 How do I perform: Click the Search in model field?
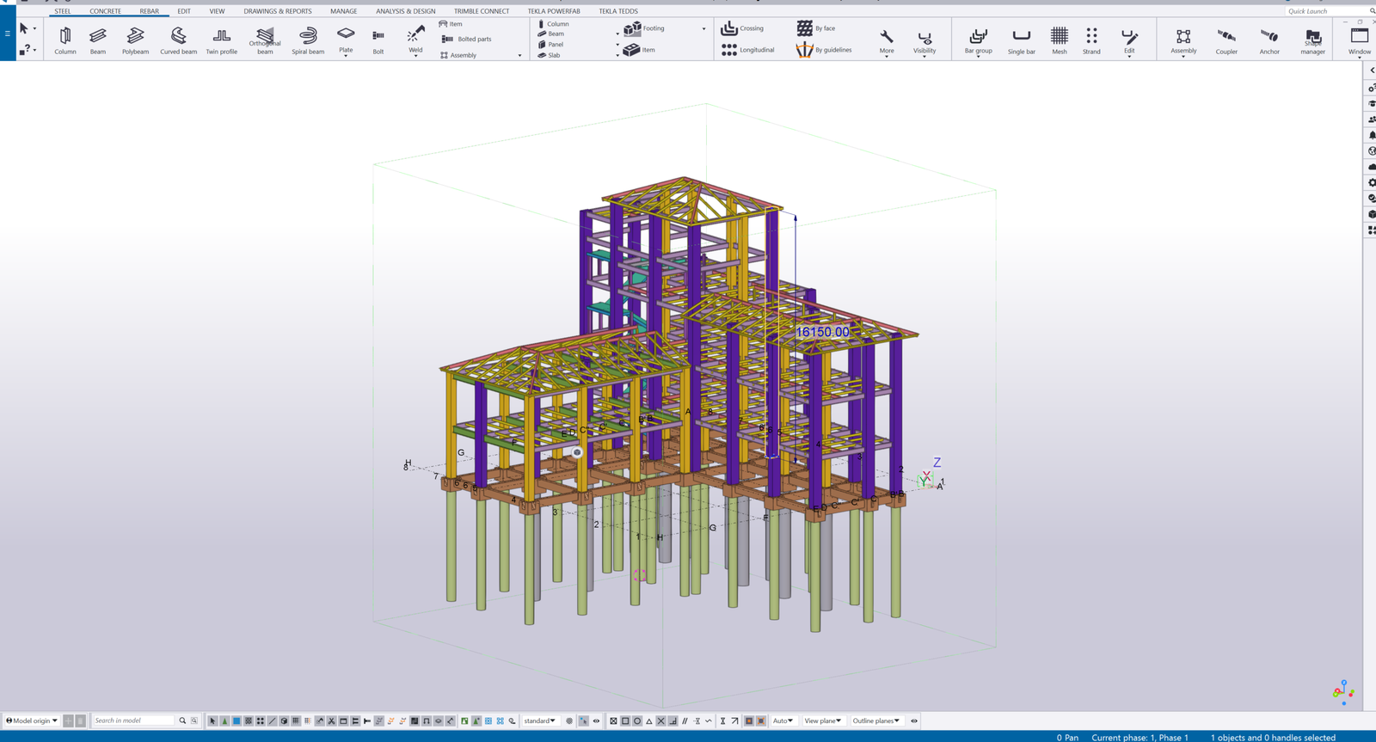click(133, 721)
